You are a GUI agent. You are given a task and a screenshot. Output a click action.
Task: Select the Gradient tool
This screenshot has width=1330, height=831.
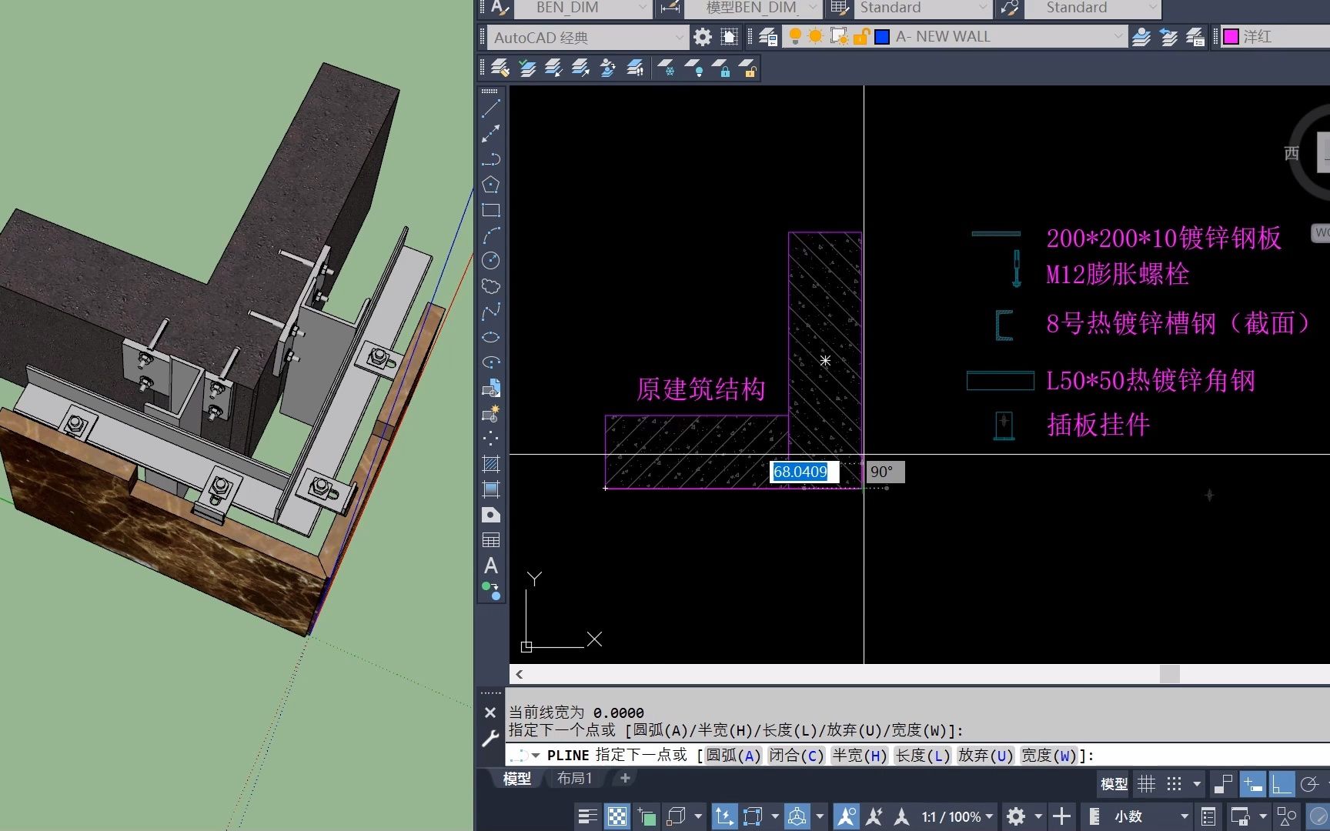490,489
